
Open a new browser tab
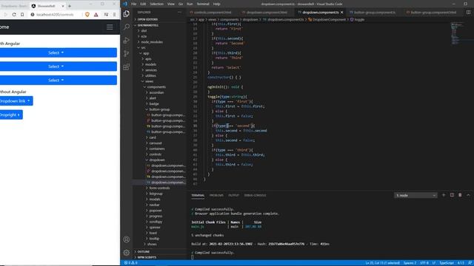click(x=70, y=6)
